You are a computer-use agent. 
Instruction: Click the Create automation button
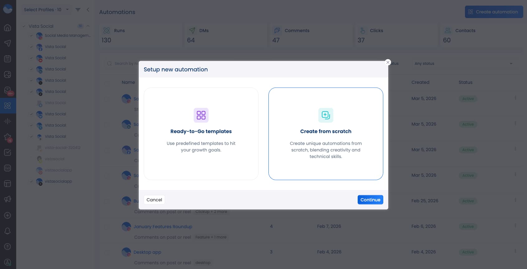coord(494,12)
